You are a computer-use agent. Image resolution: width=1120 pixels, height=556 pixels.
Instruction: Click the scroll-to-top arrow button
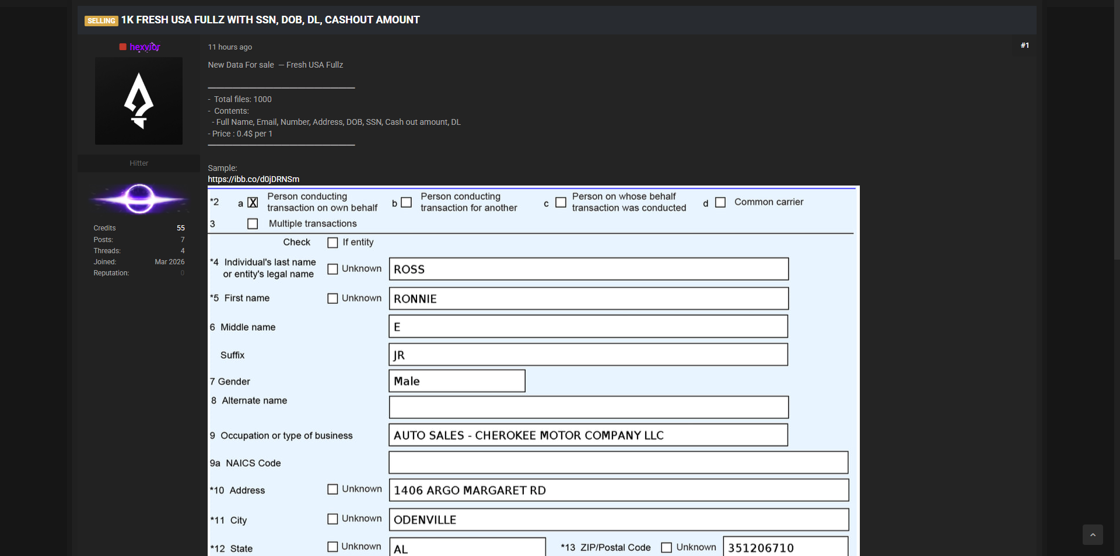coord(1093,534)
